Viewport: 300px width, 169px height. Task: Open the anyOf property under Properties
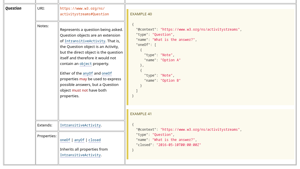click(x=79, y=140)
